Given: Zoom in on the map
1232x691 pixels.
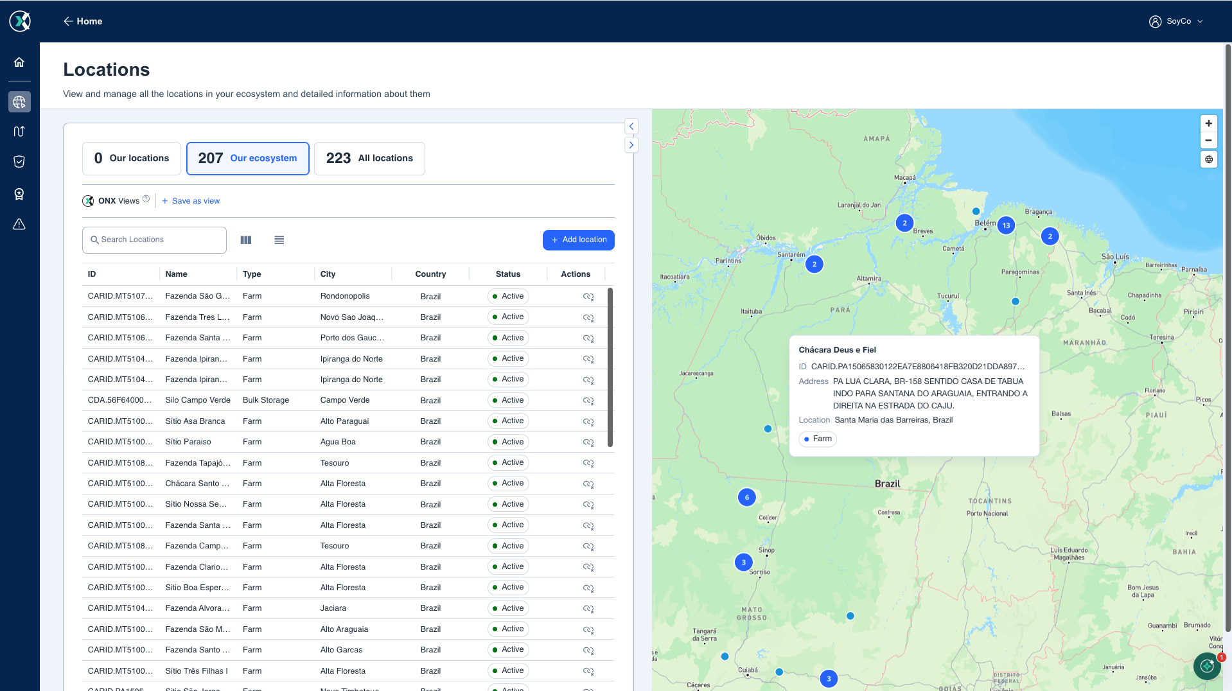Looking at the screenshot, I should pyautogui.click(x=1209, y=123).
